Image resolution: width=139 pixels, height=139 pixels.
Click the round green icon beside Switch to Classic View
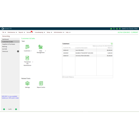pos(120,29)
